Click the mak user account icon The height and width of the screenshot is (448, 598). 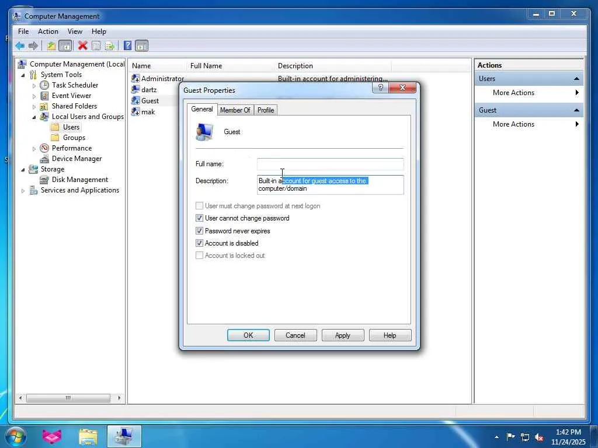[135, 111]
